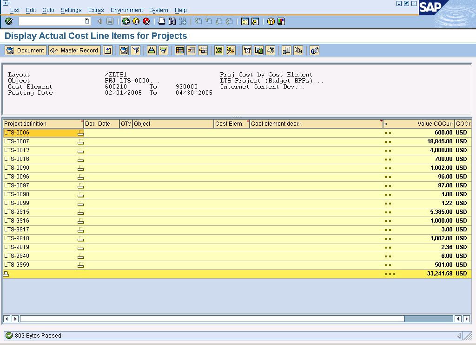Click the status bar expand triangle
The width and height of the screenshot is (476, 345).
pyautogui.click(x=459, y=336)
